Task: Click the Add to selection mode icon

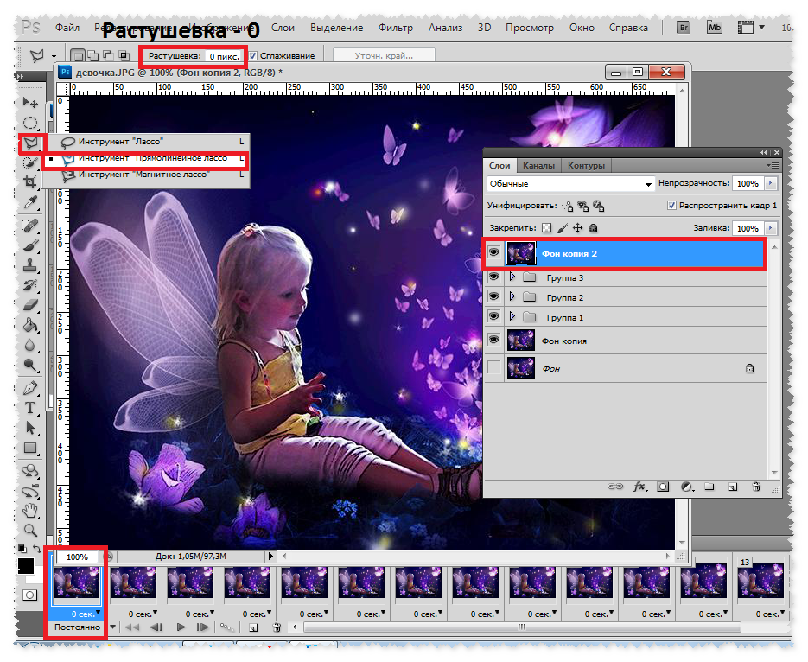Action: click(x=92, y=55)
